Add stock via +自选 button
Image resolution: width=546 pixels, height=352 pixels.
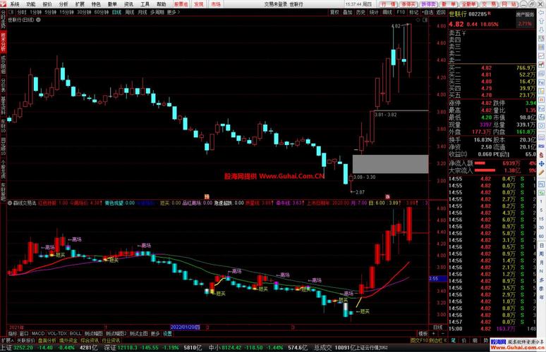pos(427,12)
